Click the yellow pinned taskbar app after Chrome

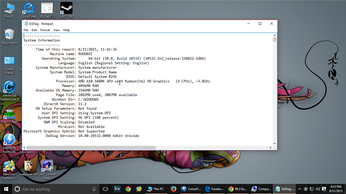click(139, 189)
